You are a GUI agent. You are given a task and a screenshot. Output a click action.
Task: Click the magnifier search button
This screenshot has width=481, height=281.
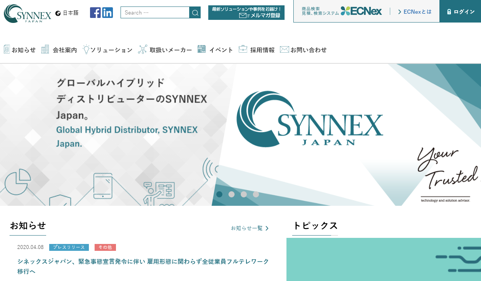[195, 13]
